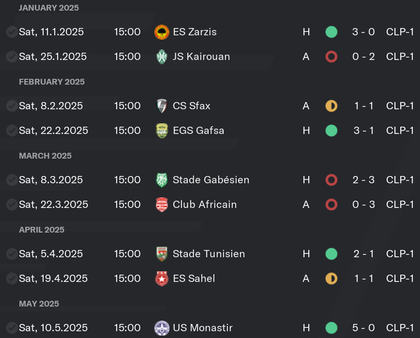420x338 pixels.
Task: Toggle the check circle for 8.2.2025 match
Action: (x=12, y=106)
